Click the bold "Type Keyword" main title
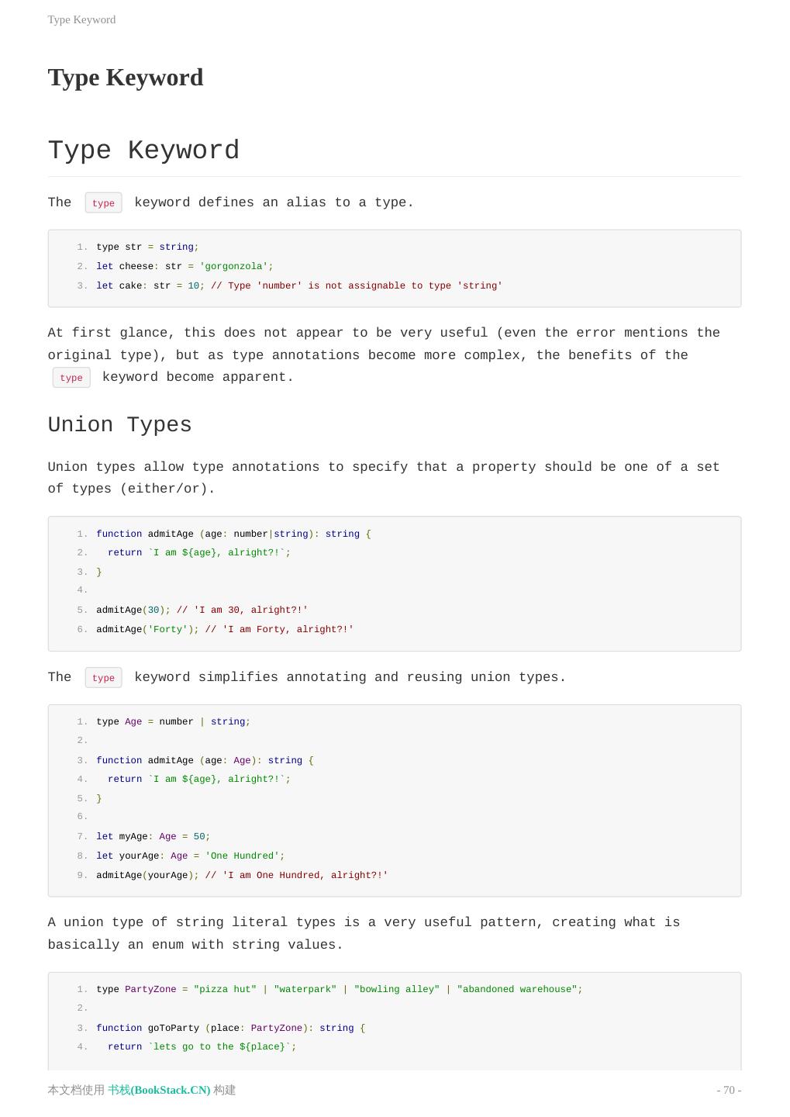The image size is (790, 1117). [x=126, y=78]
